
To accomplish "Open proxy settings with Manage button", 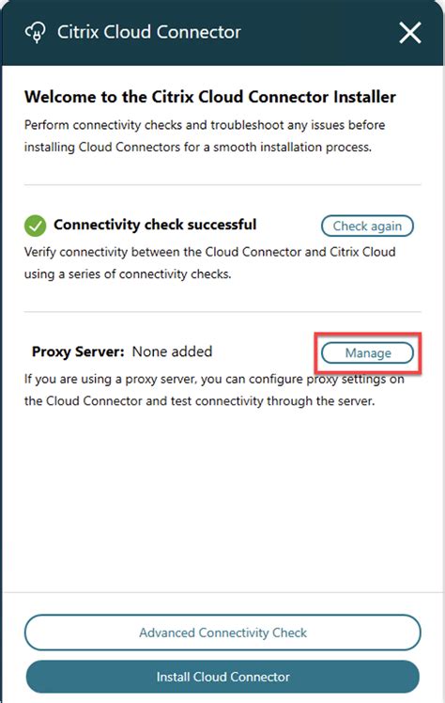I will [367, 353].
